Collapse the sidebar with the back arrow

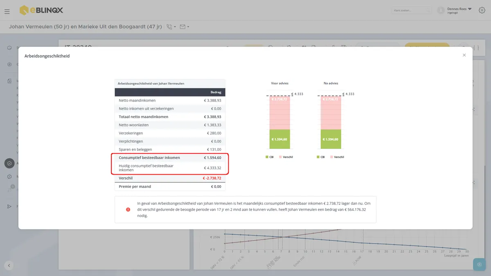pyautogui.click(x=9, y=265)
